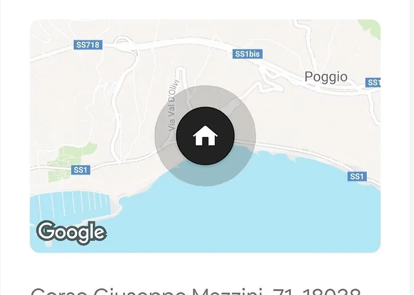Click the green patch in the map's top-right corner
The image size is (414, 295).
(x=371, y=28)
